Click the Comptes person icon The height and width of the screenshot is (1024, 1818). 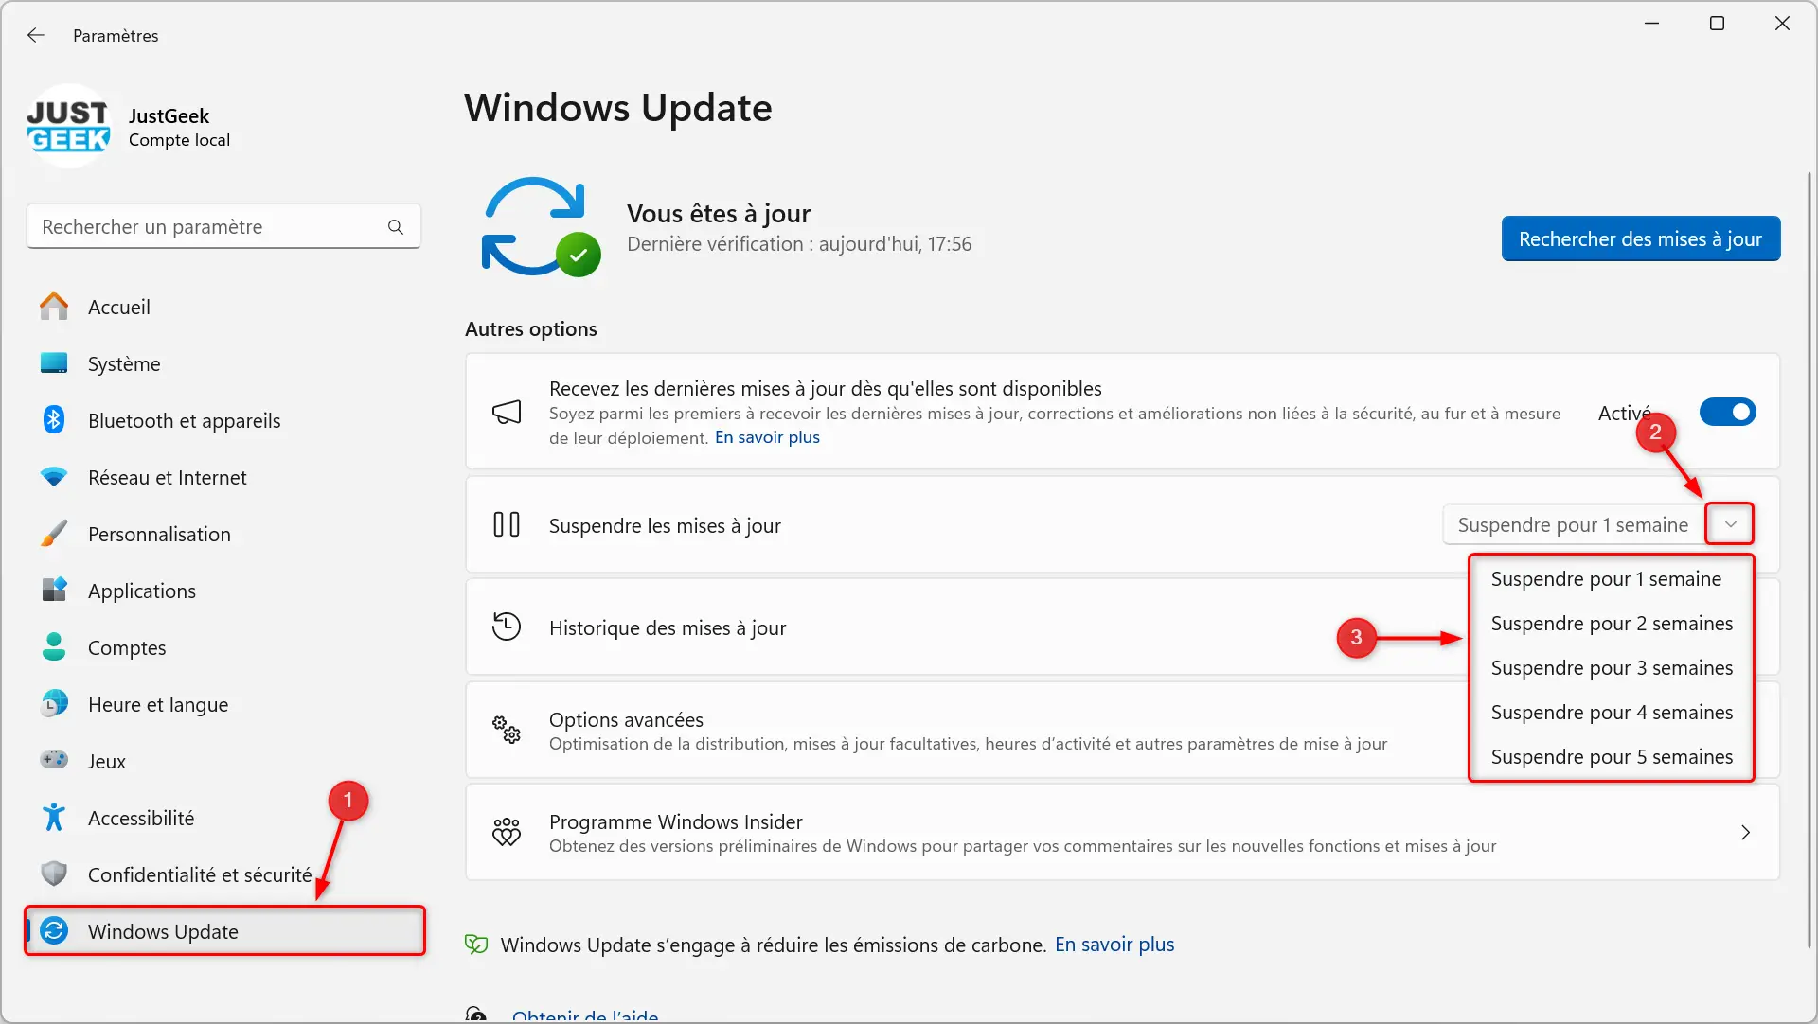54,647
